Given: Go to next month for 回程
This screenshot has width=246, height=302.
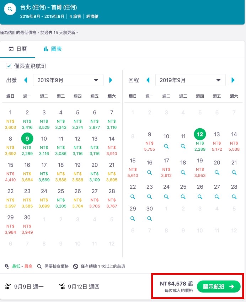Looking at the screenshot, I should click(233, 80).
